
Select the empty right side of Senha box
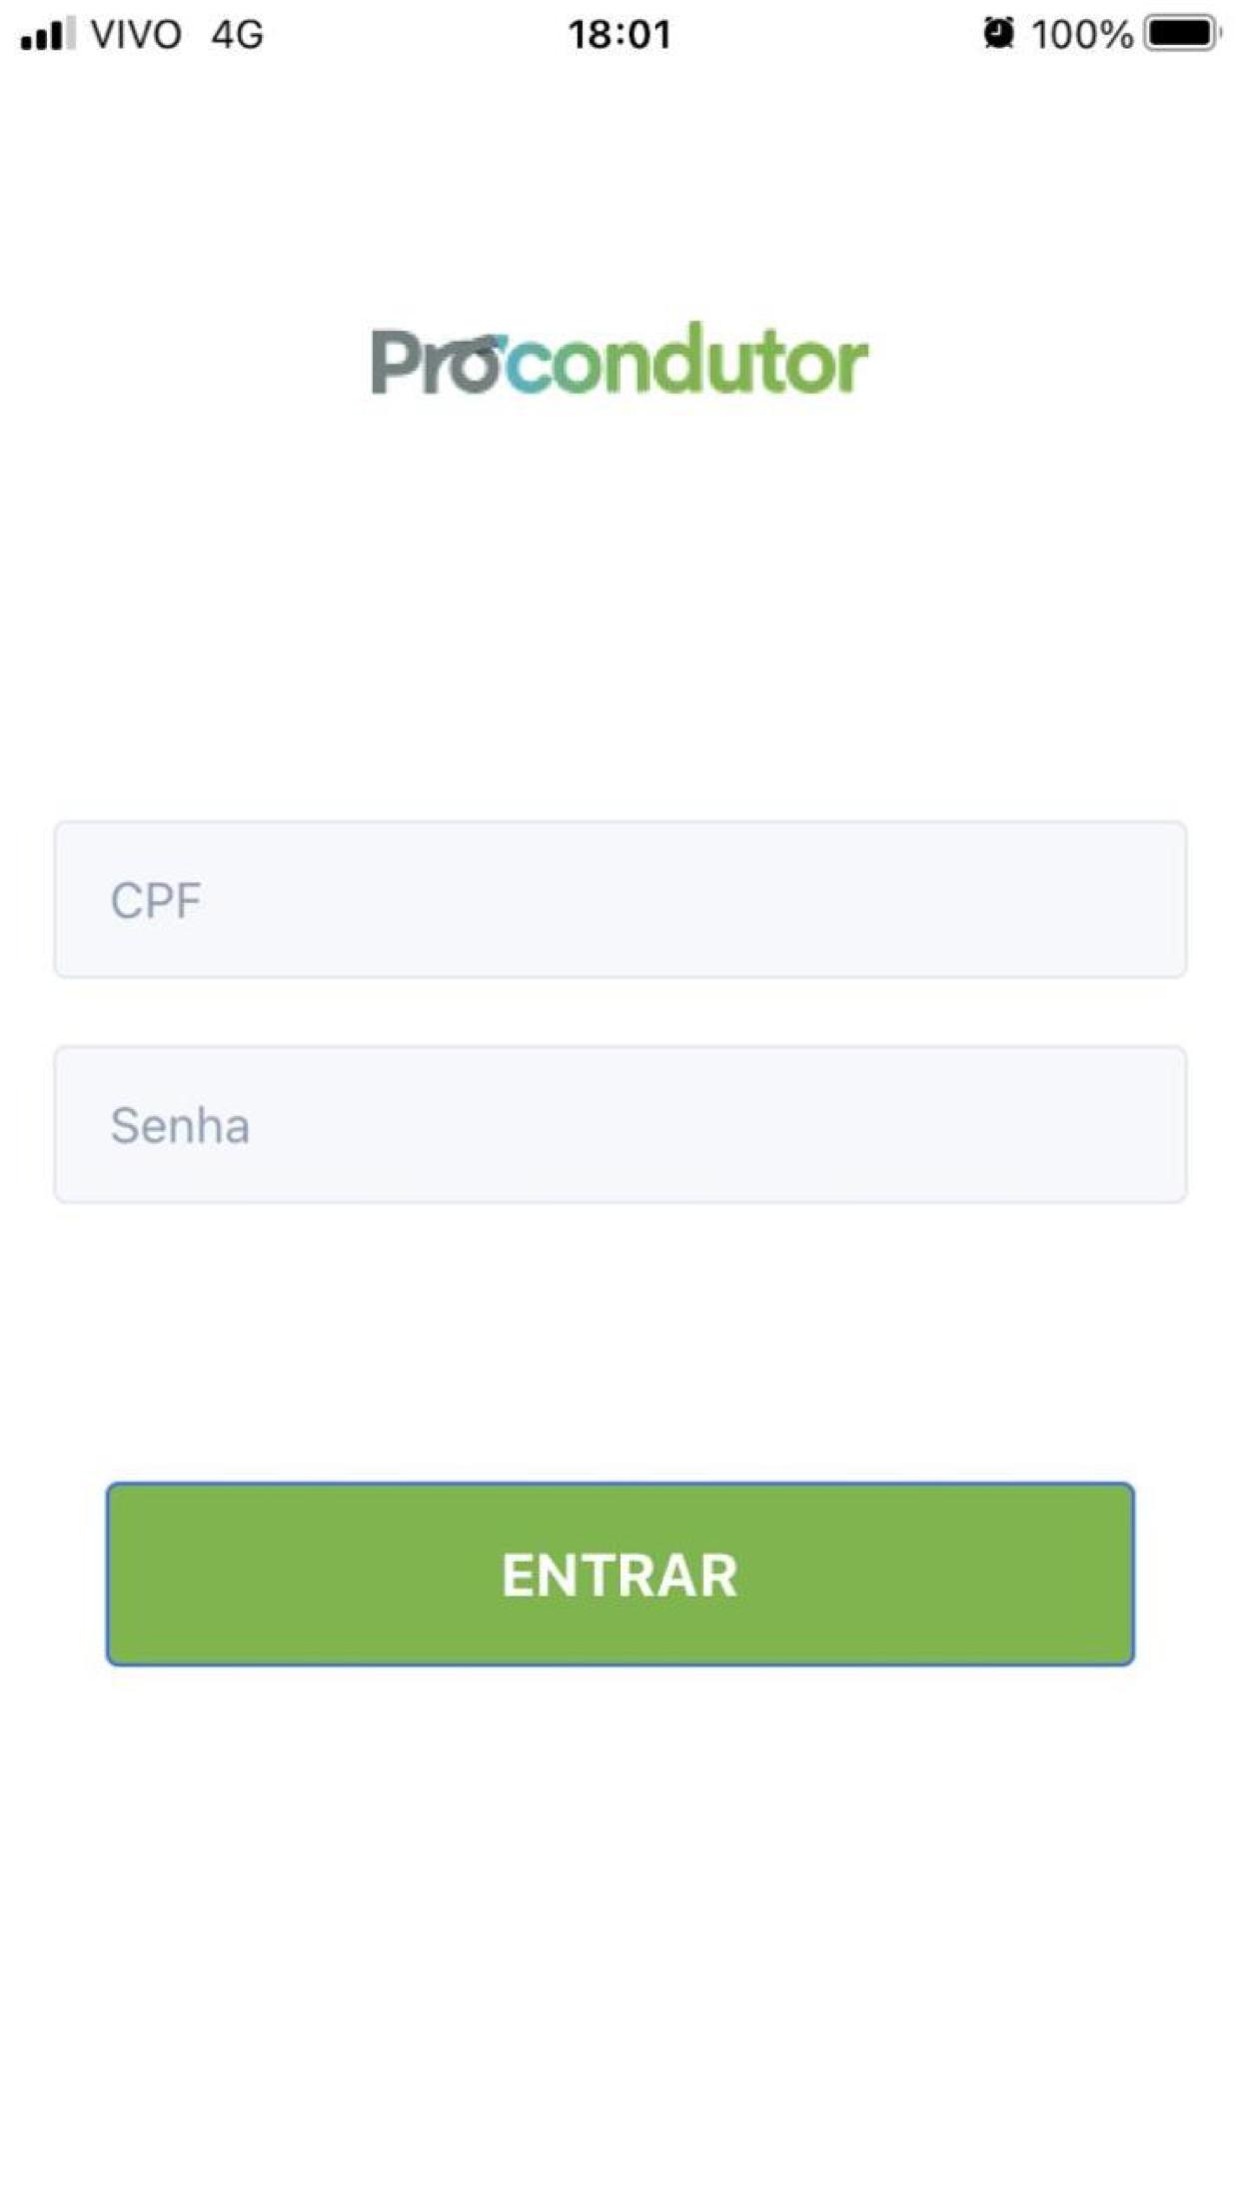tap(899, 1124)
